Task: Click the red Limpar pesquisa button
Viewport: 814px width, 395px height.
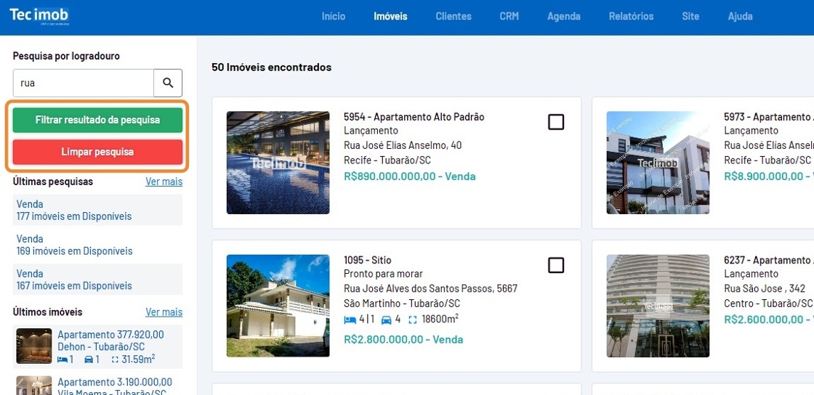Action: point(97,152)
